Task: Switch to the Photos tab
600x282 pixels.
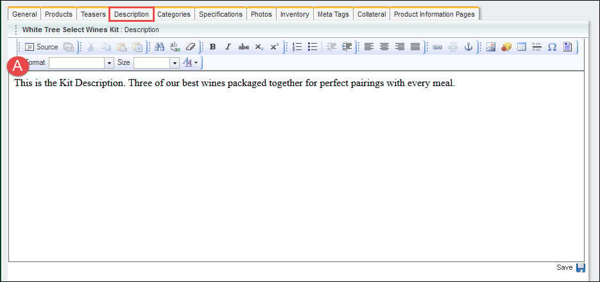Action: pos(261,14)
